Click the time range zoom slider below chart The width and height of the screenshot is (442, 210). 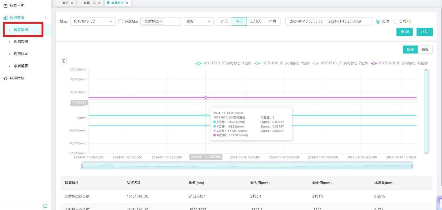coord(247,166)
